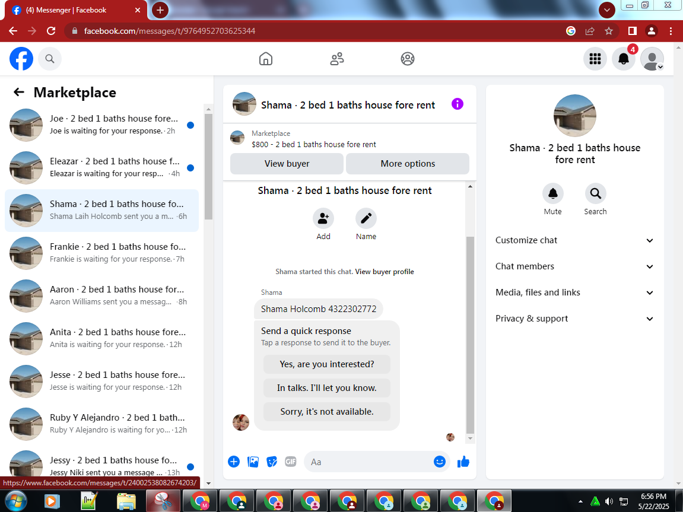Open notifications bell with 4 badge
The height and width of the screenshot is (512, 683).
(624, 59)
